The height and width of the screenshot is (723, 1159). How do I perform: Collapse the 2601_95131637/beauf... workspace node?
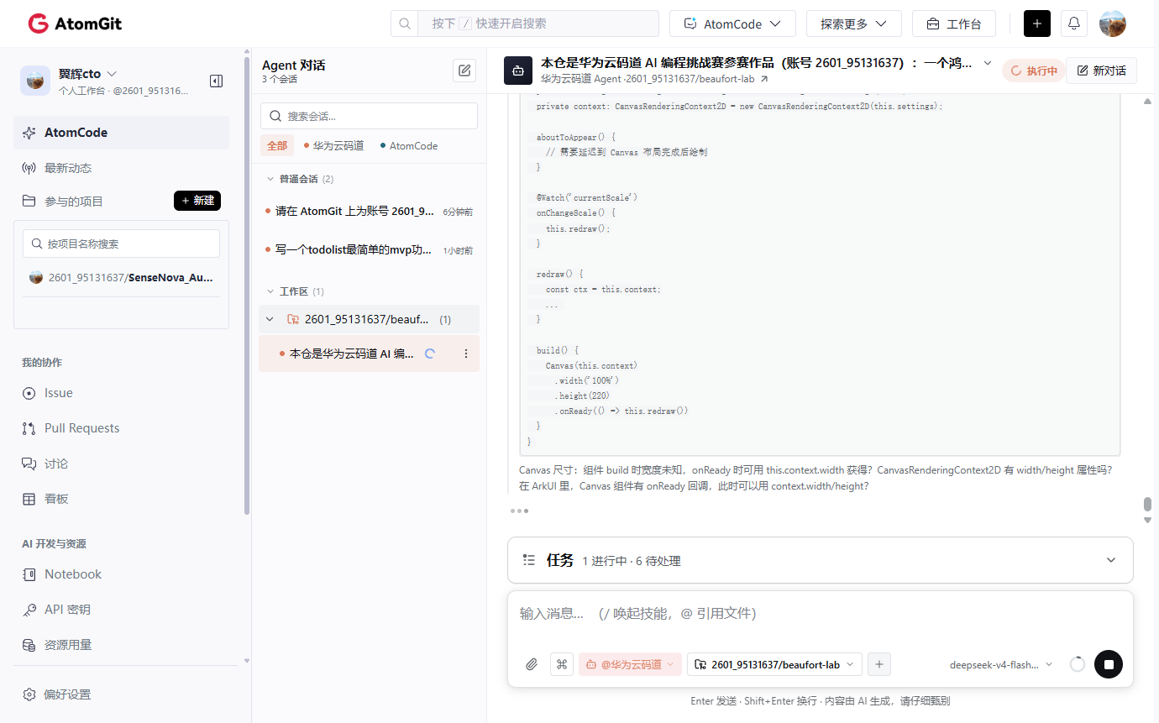point(270,319)
